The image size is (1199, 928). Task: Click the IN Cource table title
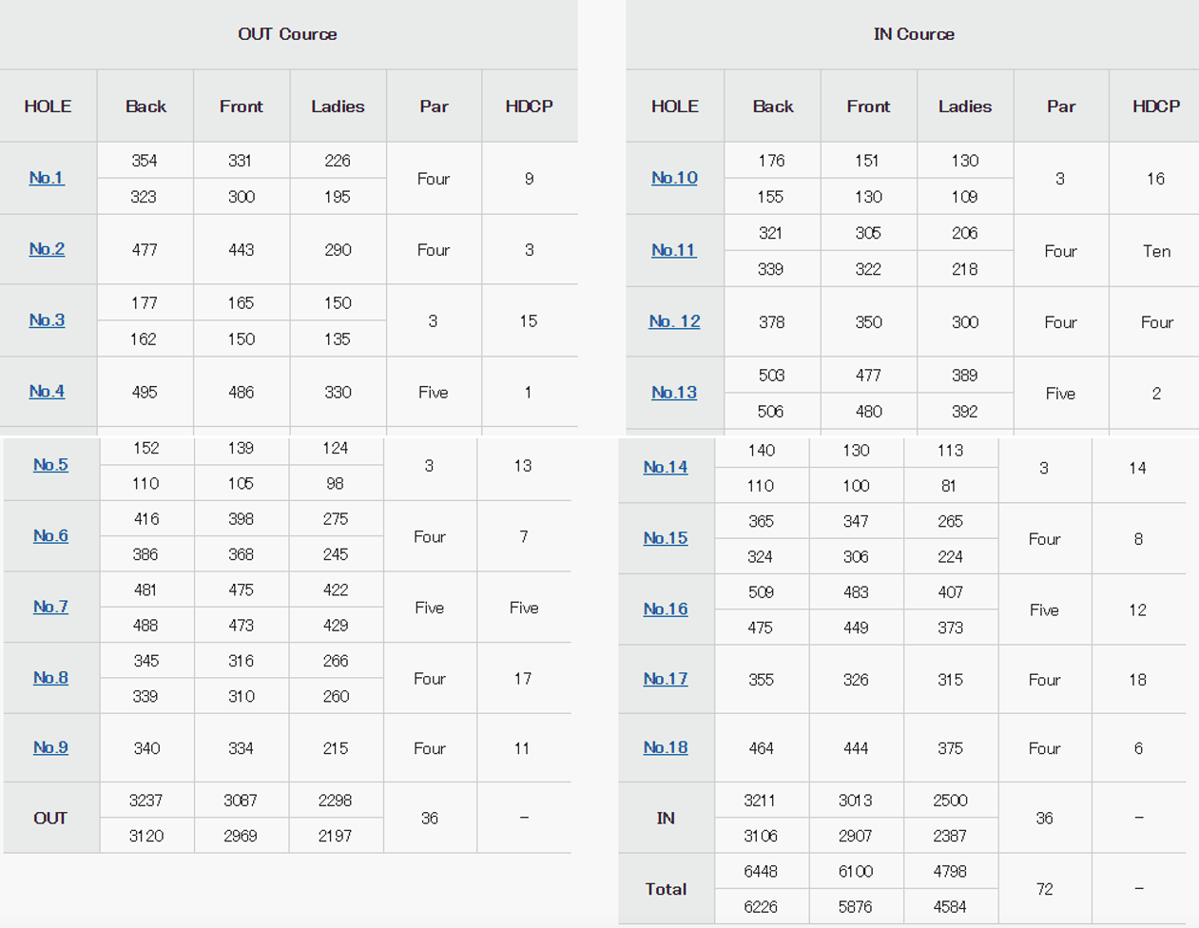coord(914,34)
